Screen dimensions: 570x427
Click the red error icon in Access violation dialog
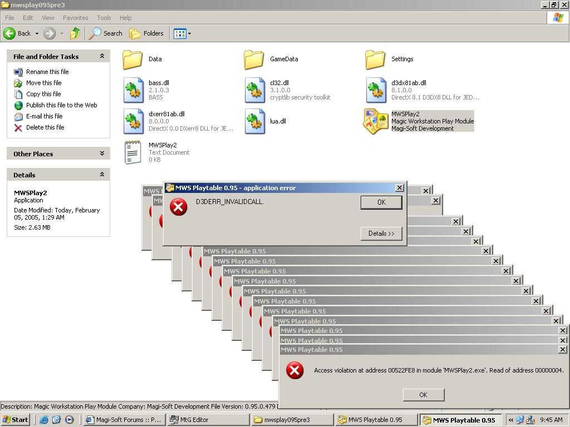point(294,370)
